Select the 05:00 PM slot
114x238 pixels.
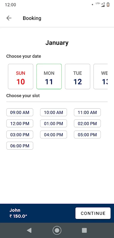pyautogui.click(x=87, y=134)
